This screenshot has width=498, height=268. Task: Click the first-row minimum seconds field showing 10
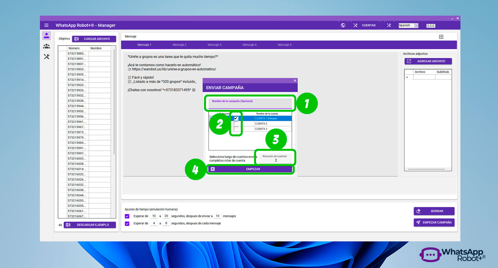[x=154, y=216]
